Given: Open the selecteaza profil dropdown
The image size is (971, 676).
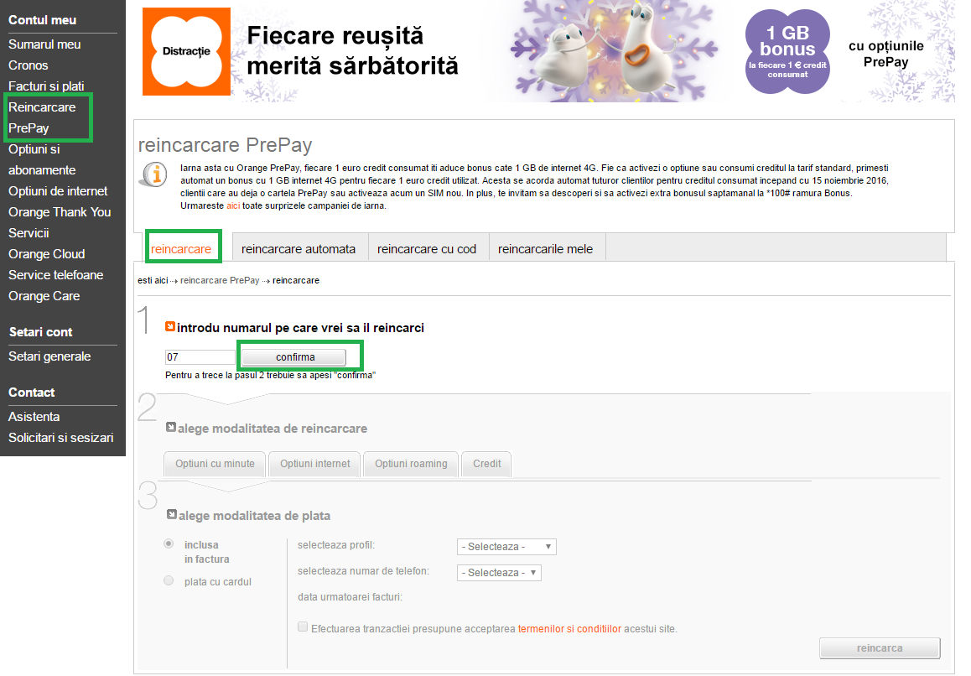Looking at the screenshot, I should (506, 547).
